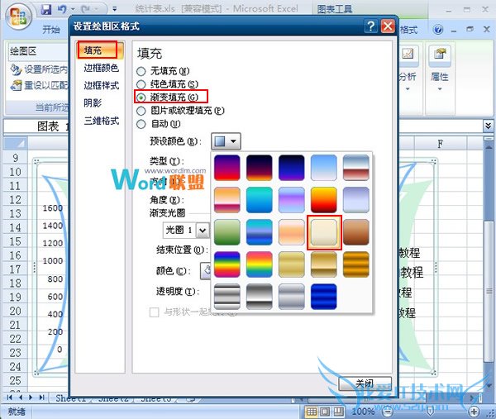The height and width of the screenshot is (419, 496).
Task: Go to last sheet tab arrow
Action: [41, 398]
